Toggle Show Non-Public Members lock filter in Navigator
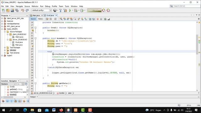 point(15,101)
